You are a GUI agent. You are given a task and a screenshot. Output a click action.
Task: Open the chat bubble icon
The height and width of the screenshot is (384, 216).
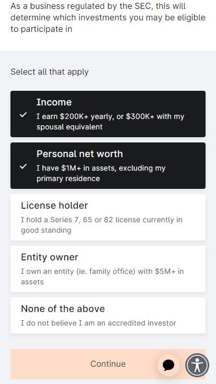[169, 365]
